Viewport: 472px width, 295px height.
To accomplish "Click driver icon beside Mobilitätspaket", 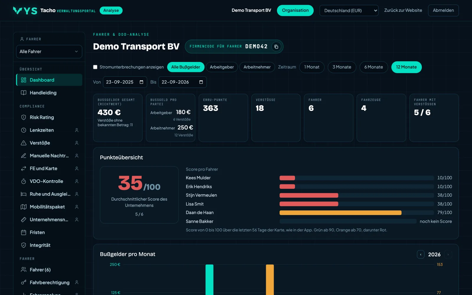I will [77, 207].
